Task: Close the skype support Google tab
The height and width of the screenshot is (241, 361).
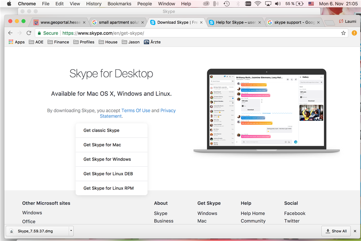Action: (318, 22)
